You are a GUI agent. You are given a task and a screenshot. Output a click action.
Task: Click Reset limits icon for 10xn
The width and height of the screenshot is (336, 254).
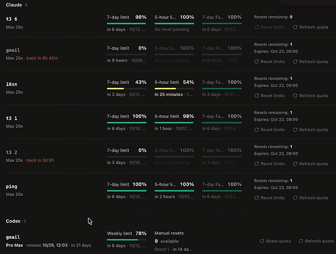point(257,96)
